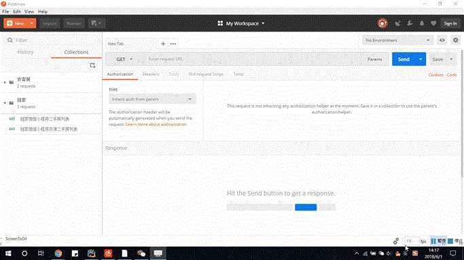Image resolution: width=464 pixels, height=260 pixels.
Task: Click the volume icon in system tray
Action: tap(389, 253)
